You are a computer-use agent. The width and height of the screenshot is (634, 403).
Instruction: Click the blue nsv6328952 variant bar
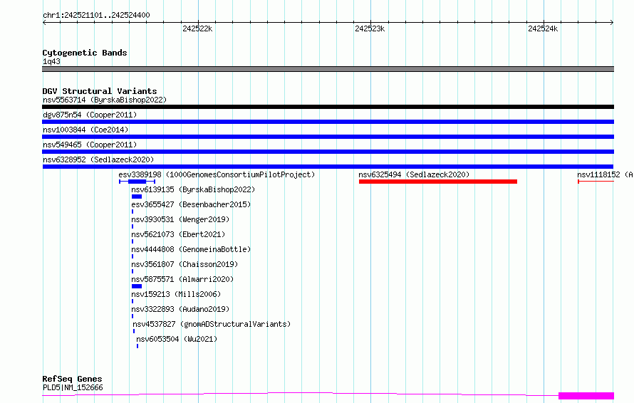click(328, 167)
